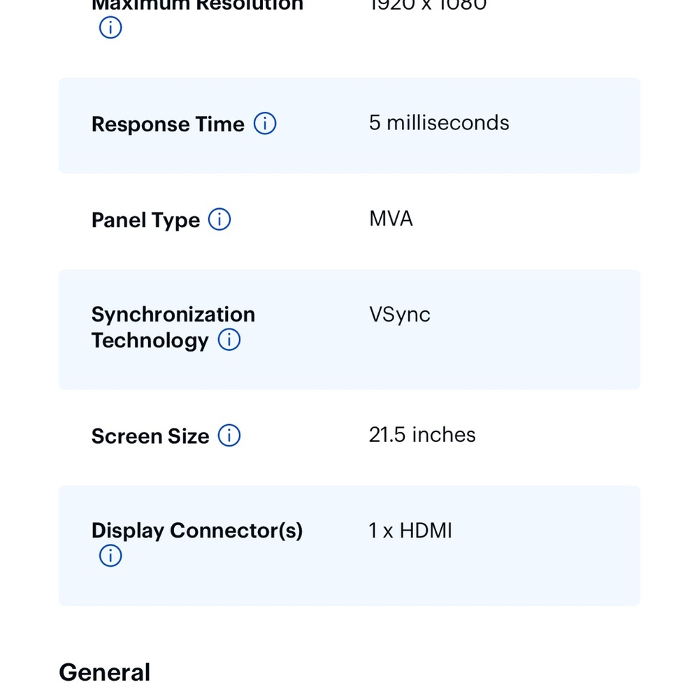Click the MVA panel type value

pos(391,219)
